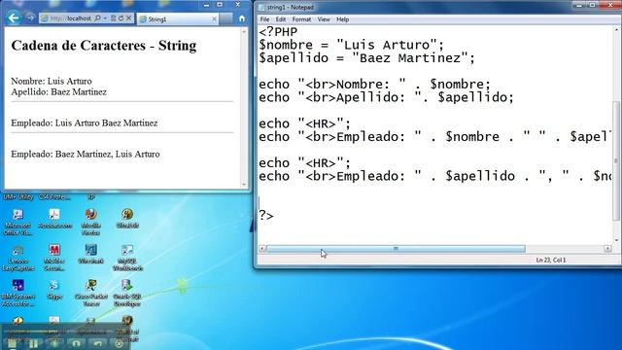This screenshot has height=350, width=622.
Task: Open the Notepad View menu
Action: pyautogui.click(x=324, y=19)
